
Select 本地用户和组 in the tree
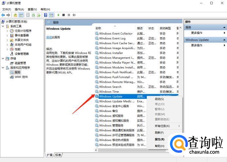tap(23, 45)
